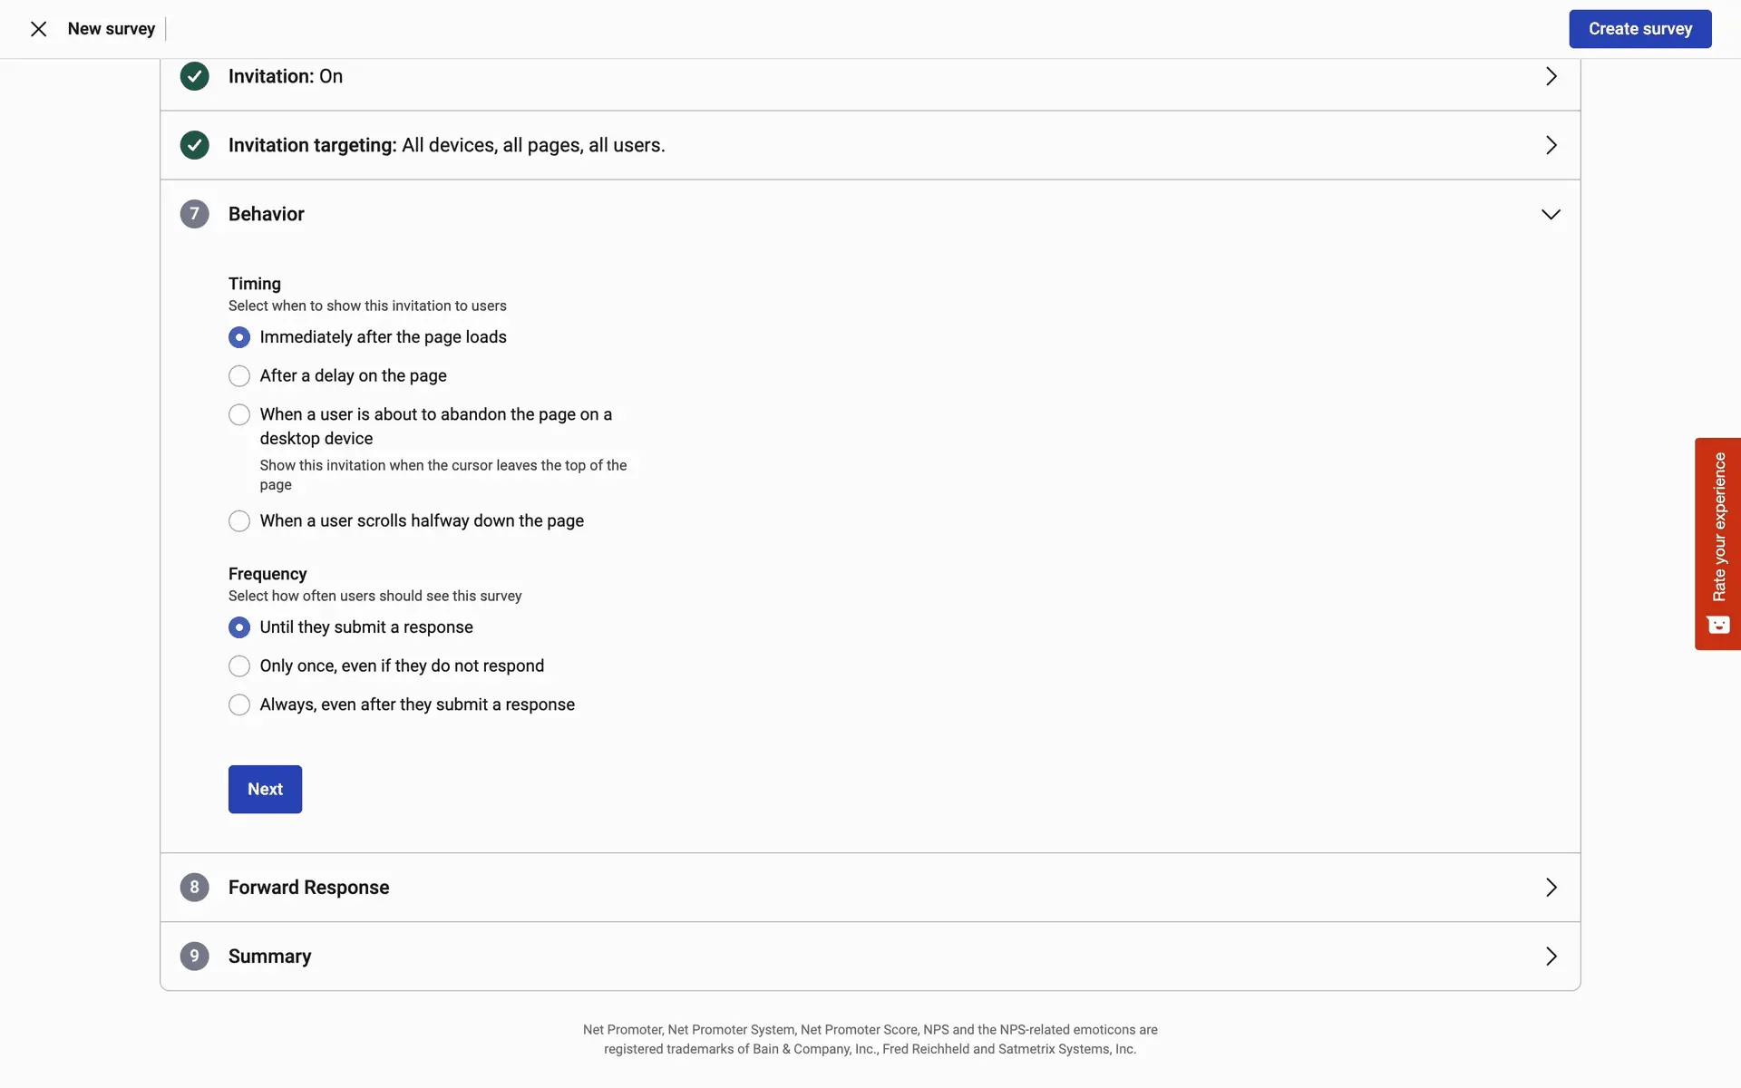
Task: Open the Forward Response section heading
Action: click(x=308, y=887)
